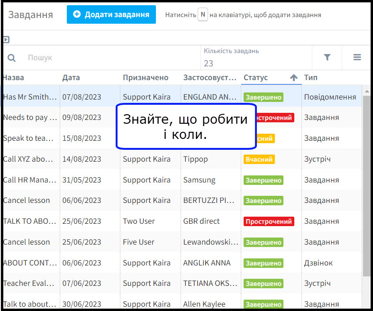
Task: Open the hamburger menu icon
Action: (357, 57)
